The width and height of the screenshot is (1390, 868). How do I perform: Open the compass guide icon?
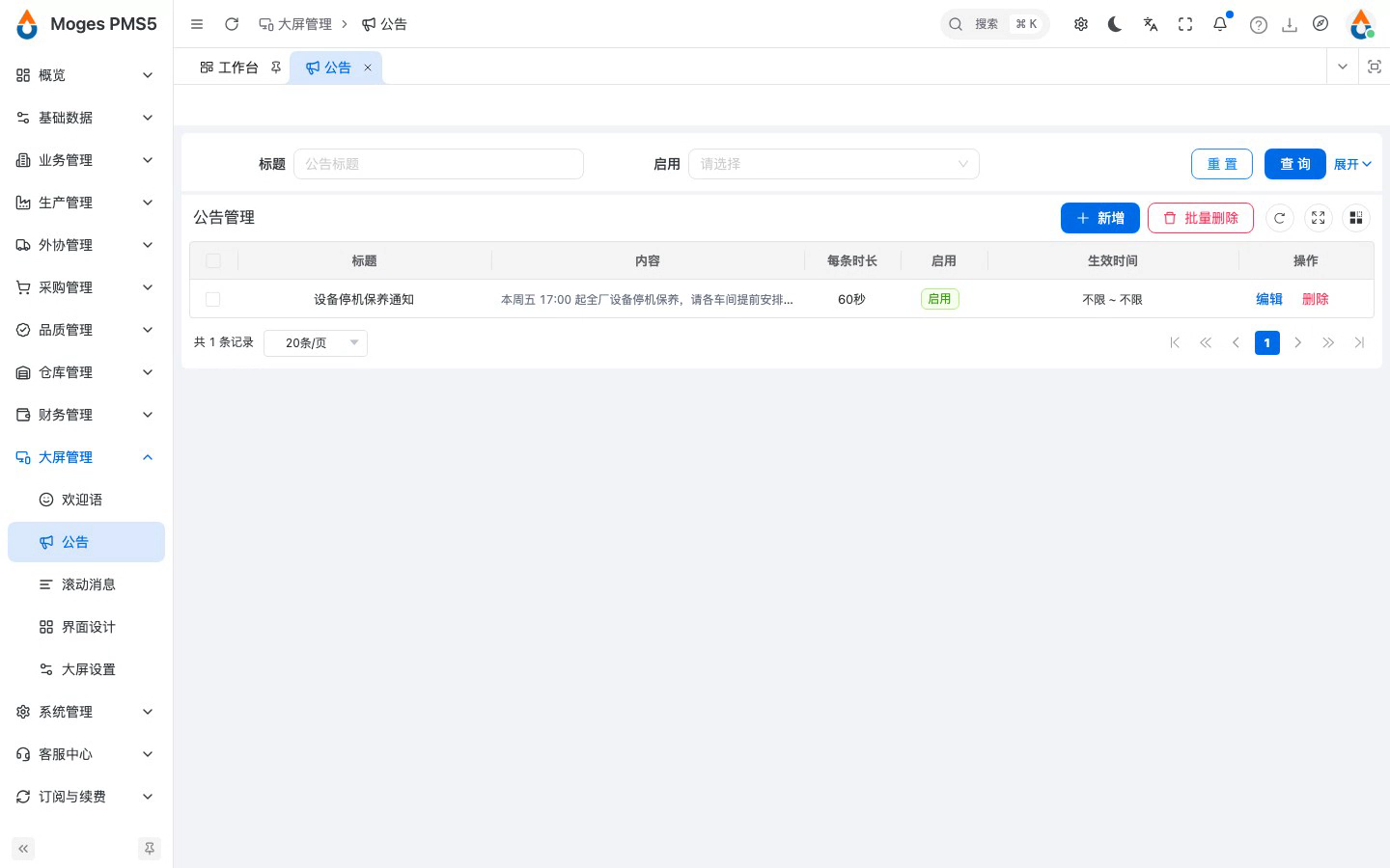pos(1320,24)
